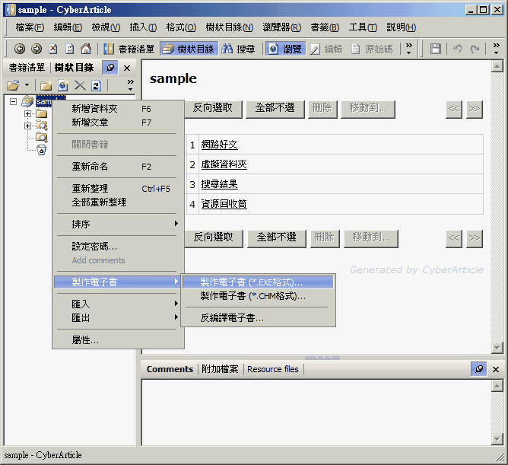Switch to the Resource files tab

pos(272,369)
